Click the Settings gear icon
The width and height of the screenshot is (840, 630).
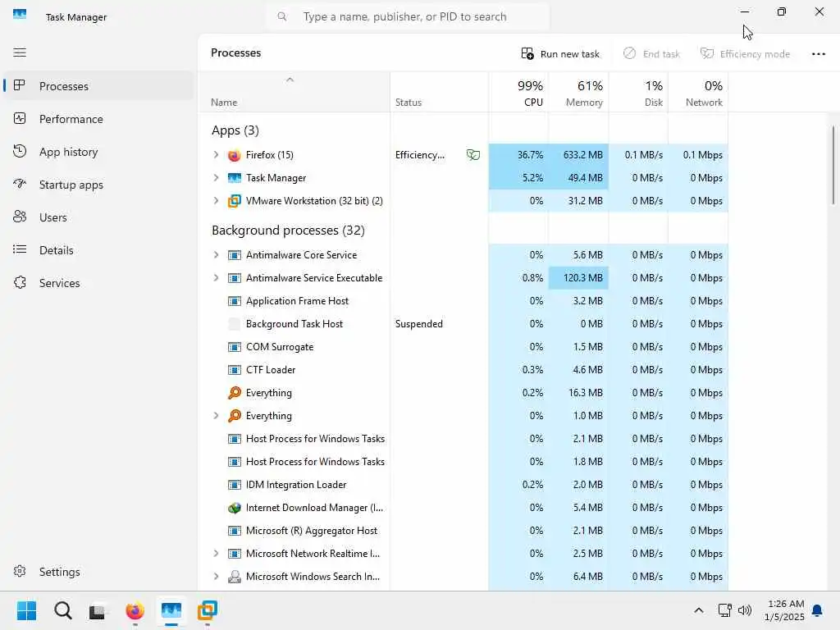click(20, 571)
